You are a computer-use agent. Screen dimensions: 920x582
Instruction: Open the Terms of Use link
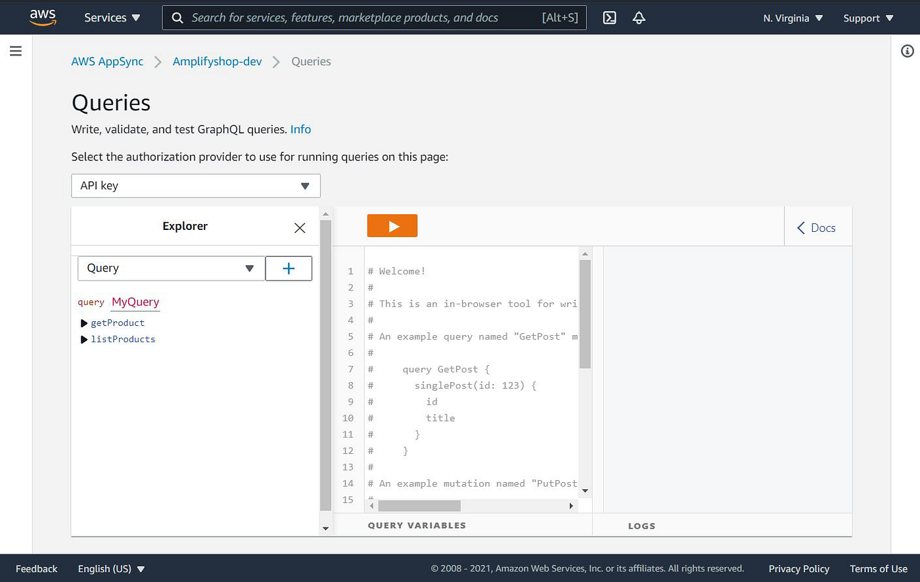click(879, 569)
